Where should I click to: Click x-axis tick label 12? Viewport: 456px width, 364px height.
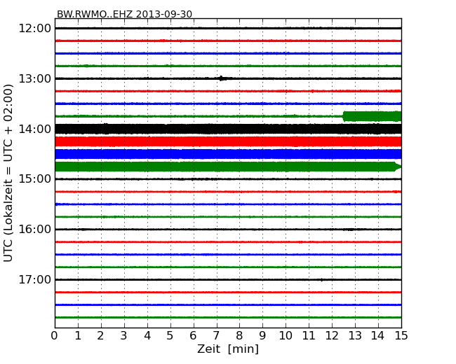(332, 336)
